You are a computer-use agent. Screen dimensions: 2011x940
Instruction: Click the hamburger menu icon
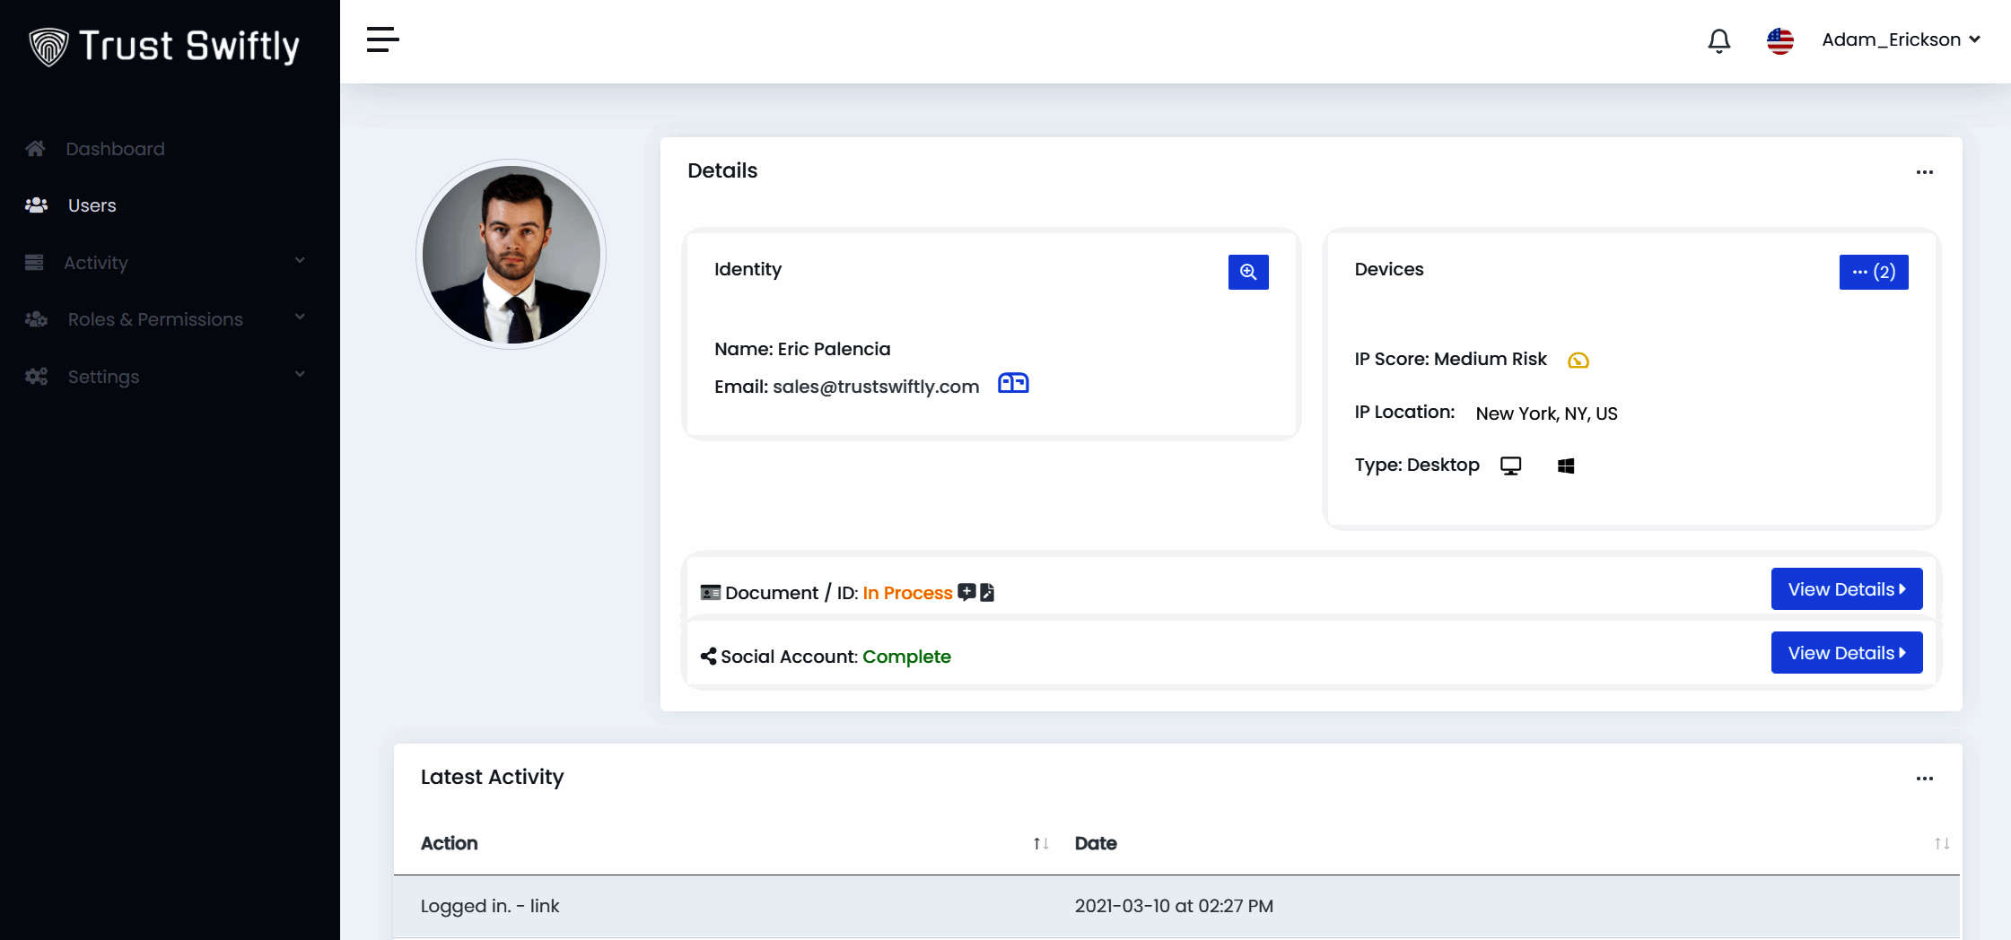click(x=382, y=39)
